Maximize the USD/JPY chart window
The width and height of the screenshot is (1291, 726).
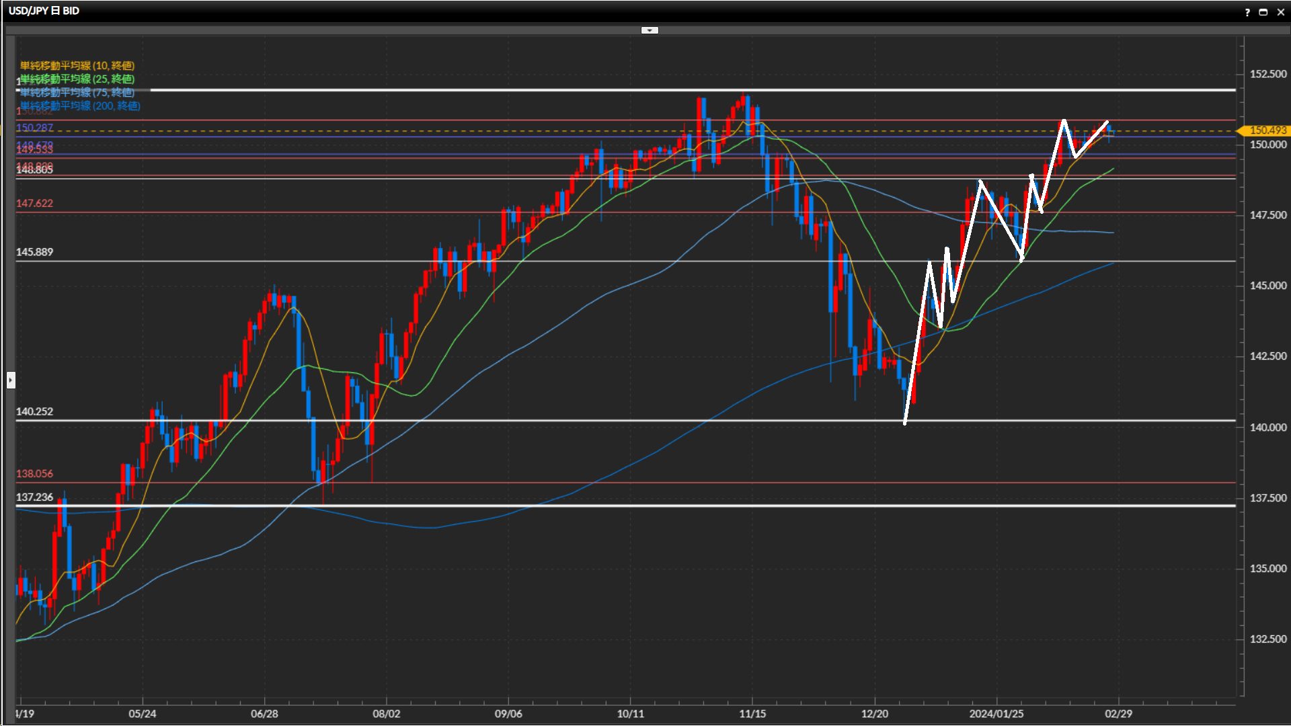click(x=1263, y=12)
